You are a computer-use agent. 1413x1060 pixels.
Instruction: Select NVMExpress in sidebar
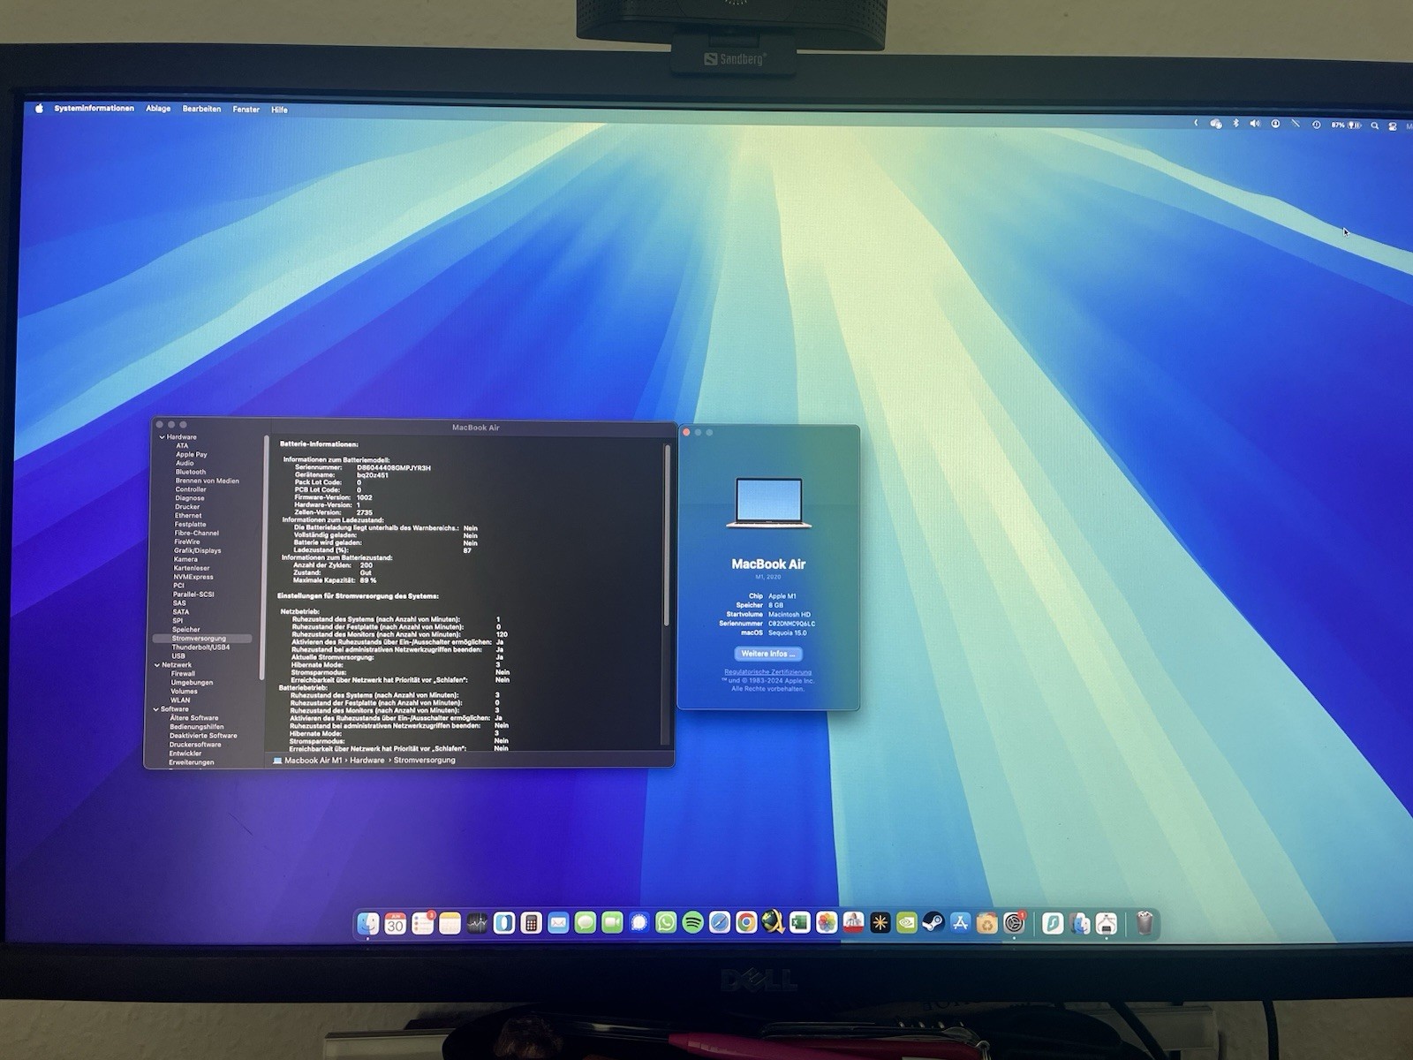click(x=193, y=577)
